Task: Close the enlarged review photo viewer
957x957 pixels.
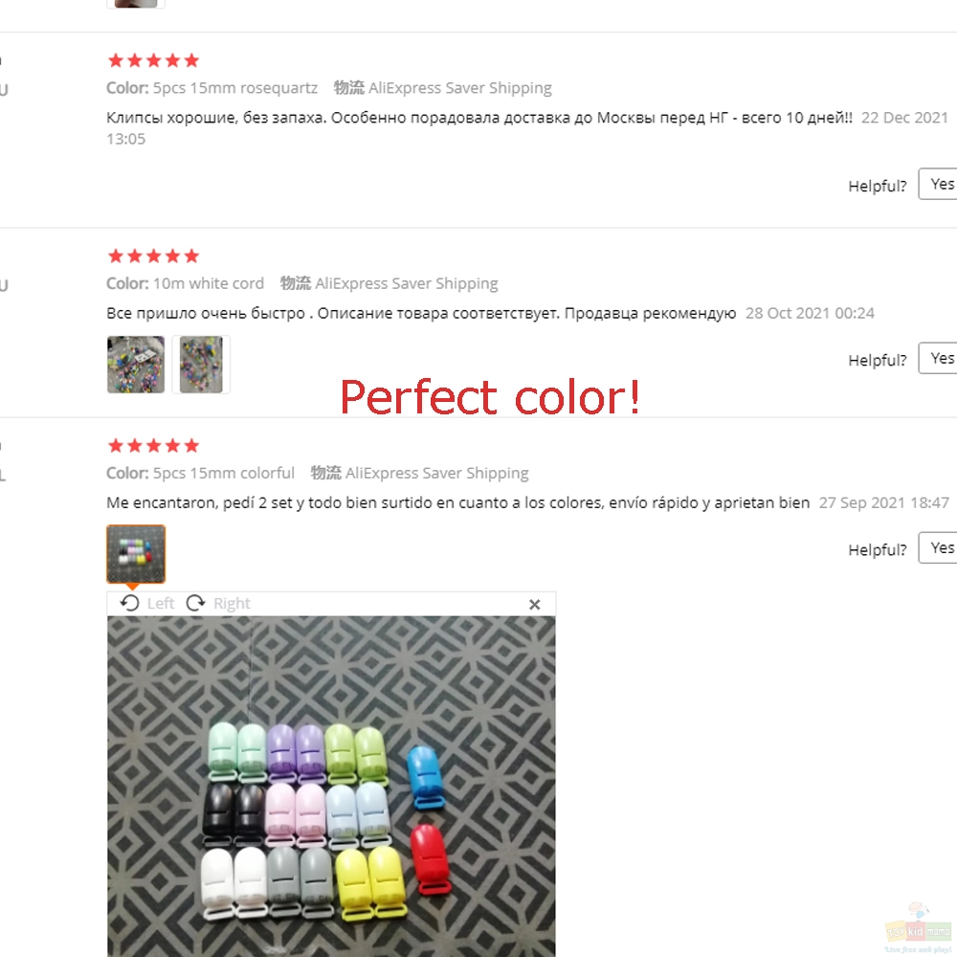Action: (x=535, y=604)
